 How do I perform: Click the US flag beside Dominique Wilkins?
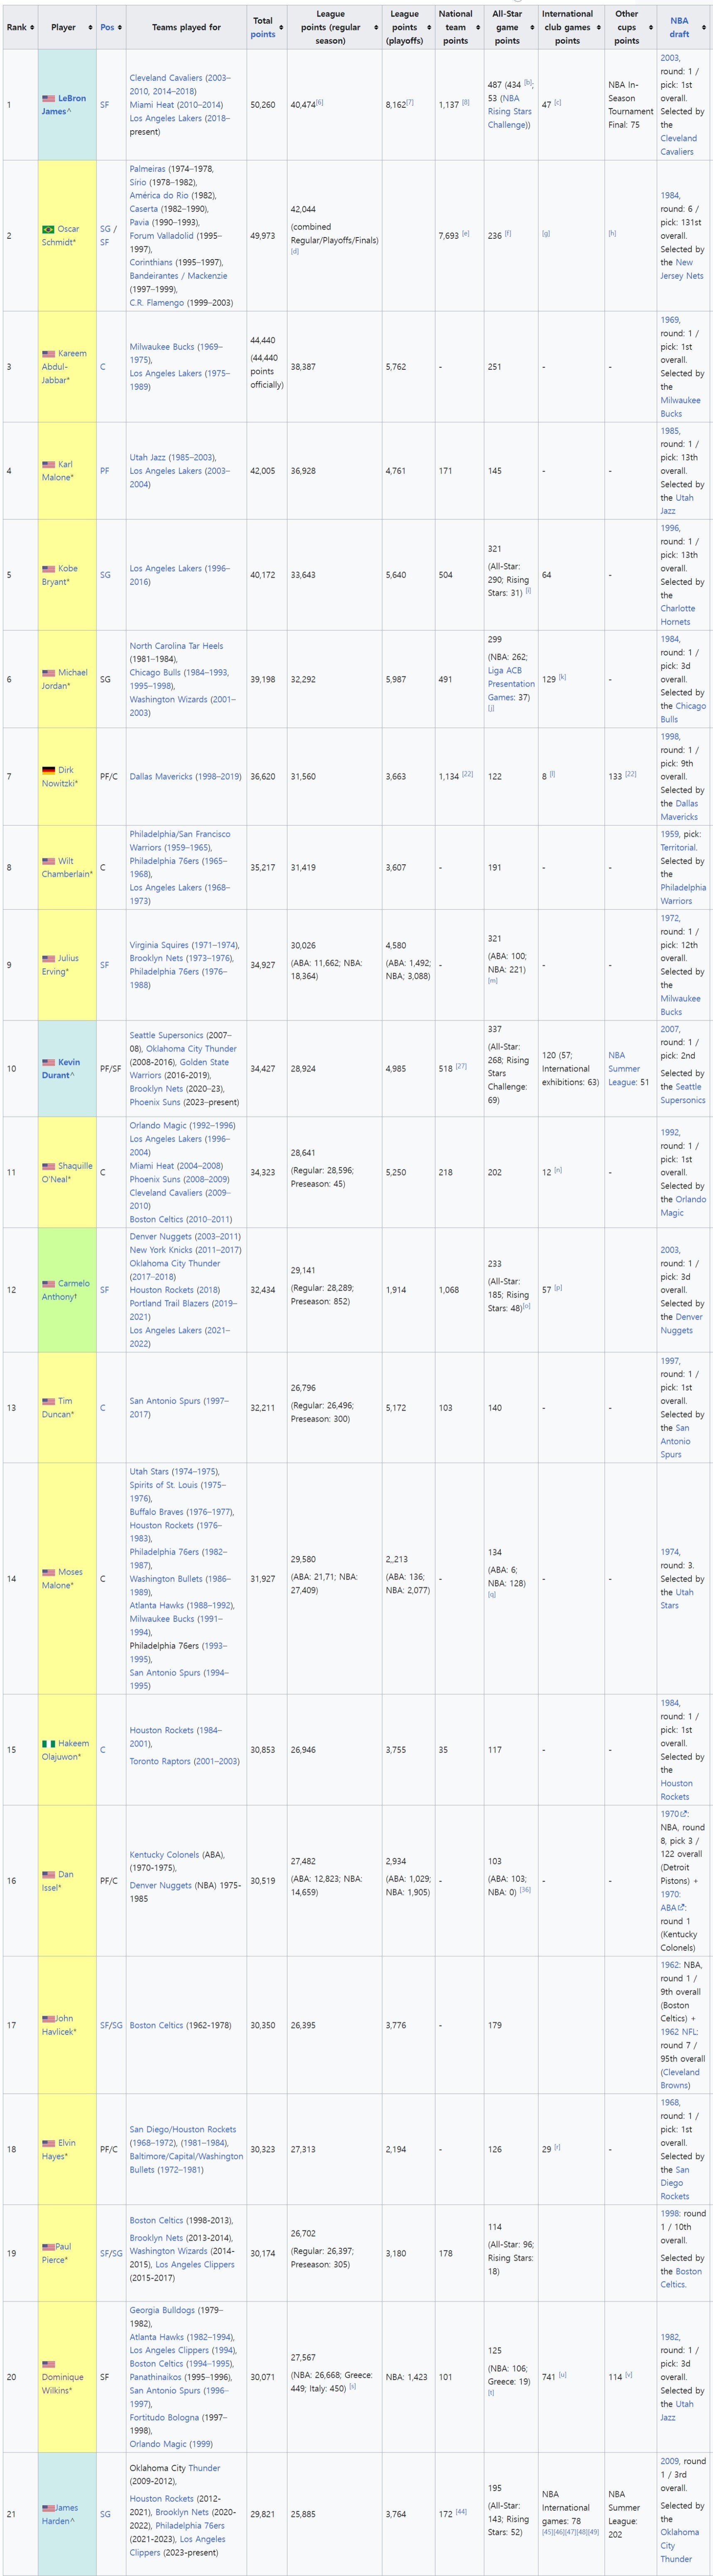coord(48,2364)
